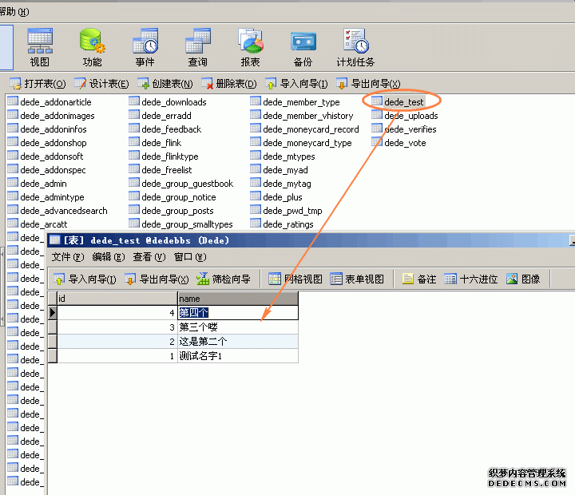Select the dede_addoninfos table
The height and width of the screenshot is (495, 575).
47,129
